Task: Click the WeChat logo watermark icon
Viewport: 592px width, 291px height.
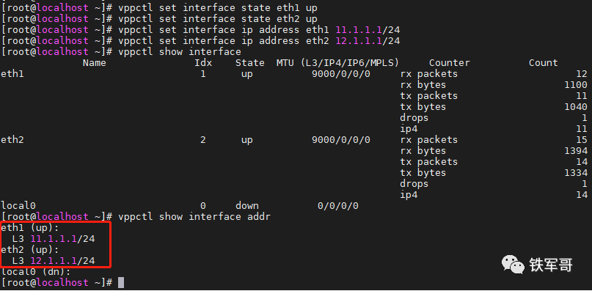Action: point(513,264)
